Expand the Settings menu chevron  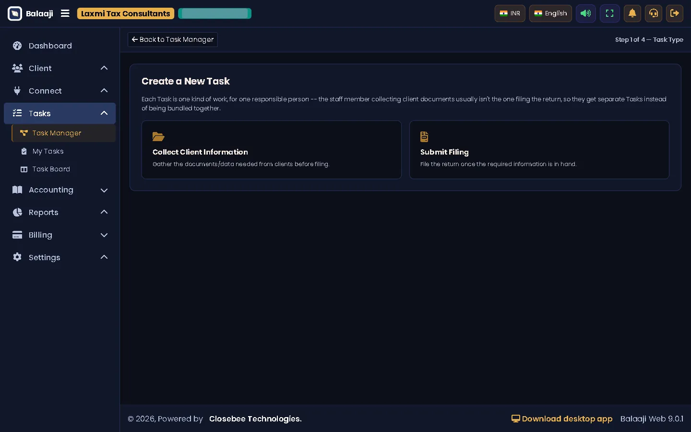click(104, 257)
